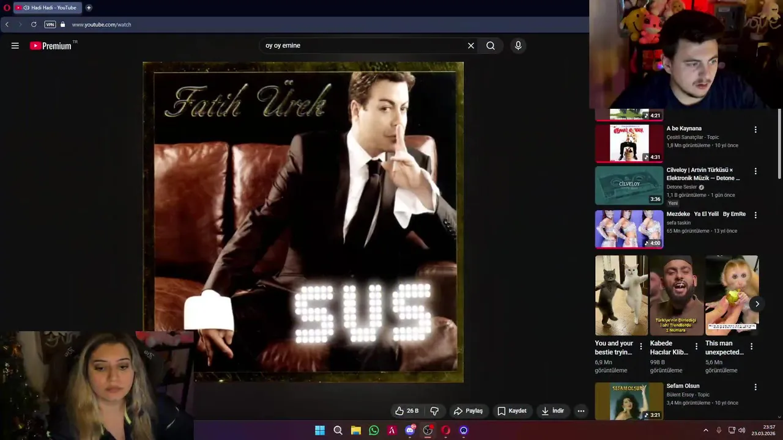783x440 pixels.
Task: Open options menu for 'Sefam Olsun'
Action: pyautogui.click(x=755, y=387)
